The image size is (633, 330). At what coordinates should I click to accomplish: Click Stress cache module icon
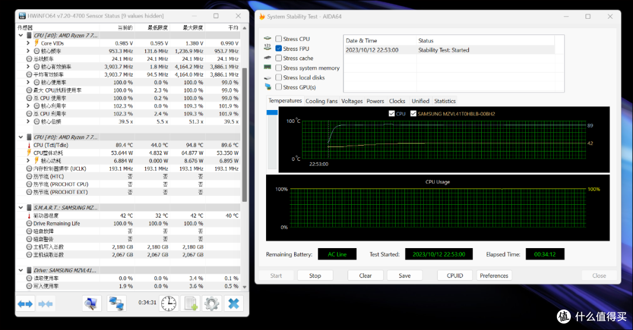267,57
